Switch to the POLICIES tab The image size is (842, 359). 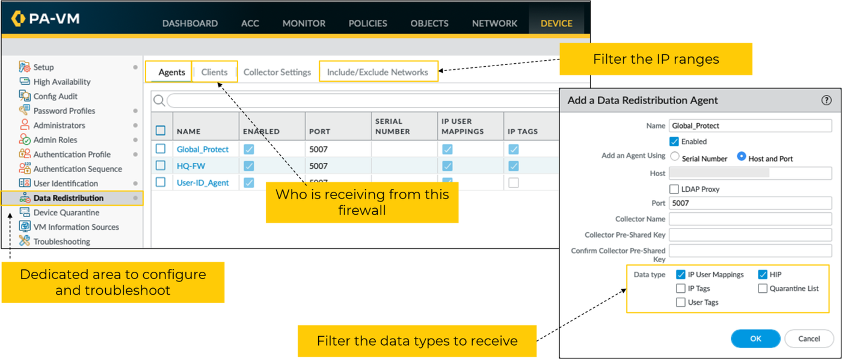coord(368,23)
